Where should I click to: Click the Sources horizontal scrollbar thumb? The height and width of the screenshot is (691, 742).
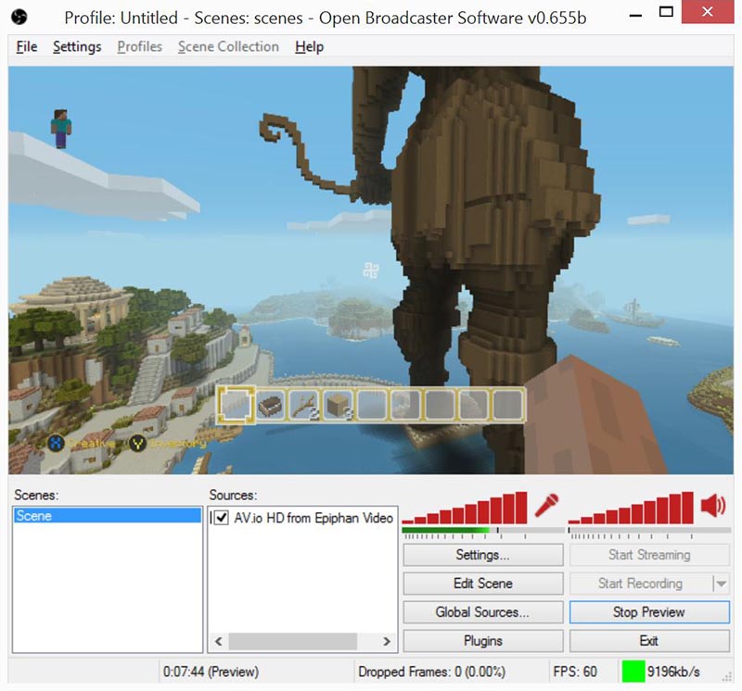point(293,641)
